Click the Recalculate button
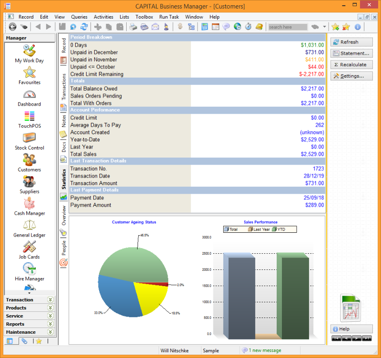381x358 pixels. pos(351,65)
